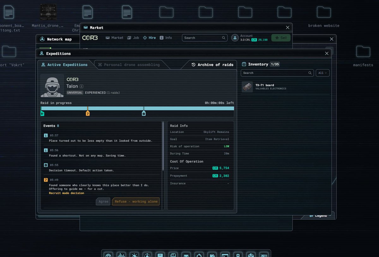The height and width of the screenshot is (257, 379).
Task: Open the All filter dropdown in Inventory
Action: 323,73
